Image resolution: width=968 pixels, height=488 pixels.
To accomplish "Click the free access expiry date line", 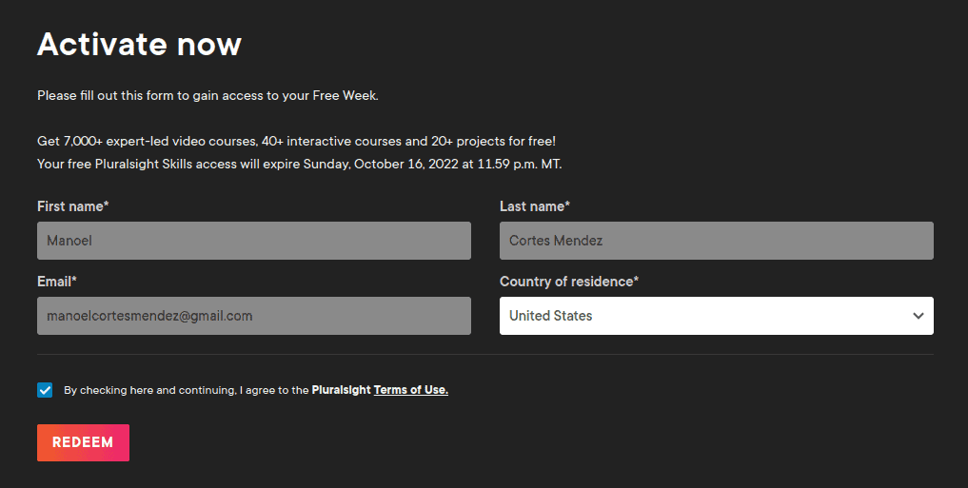I will tap(300, 164).
